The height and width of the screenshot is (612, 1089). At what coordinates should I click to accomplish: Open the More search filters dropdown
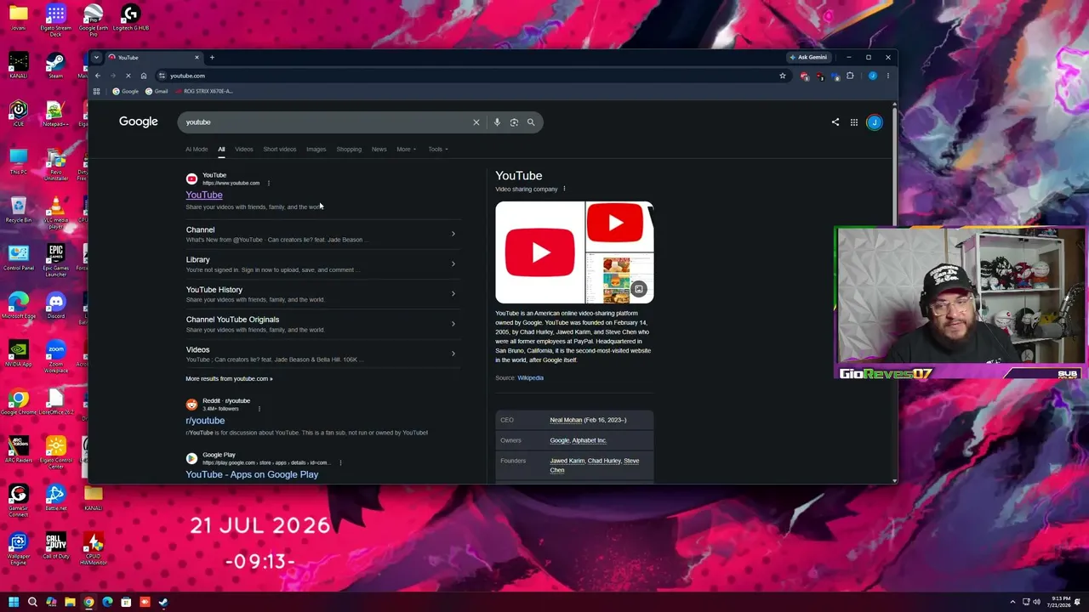pos(406,150)
